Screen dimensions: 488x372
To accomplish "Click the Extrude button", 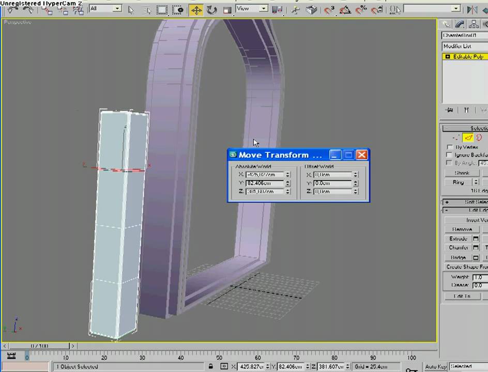I will [458, 239].
